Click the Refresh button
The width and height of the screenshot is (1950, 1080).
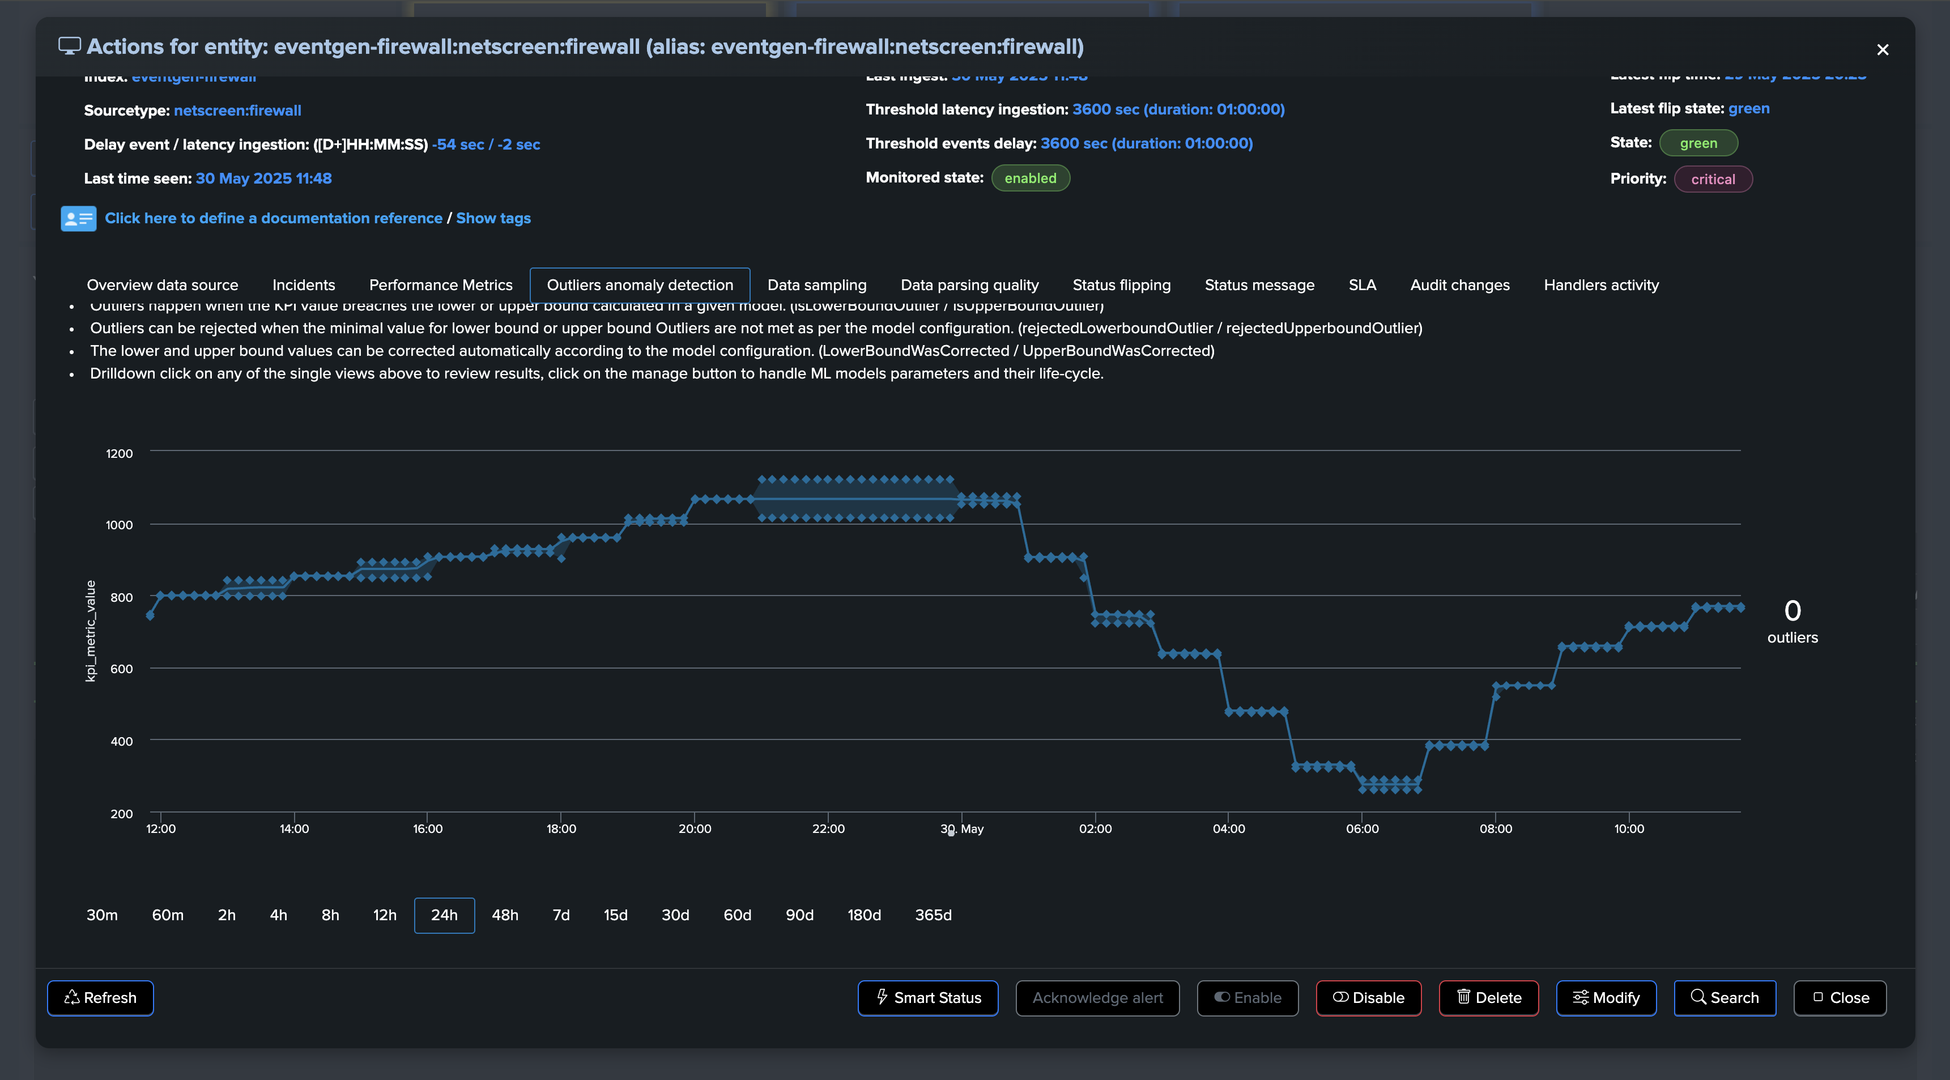[x=101, y=997]
